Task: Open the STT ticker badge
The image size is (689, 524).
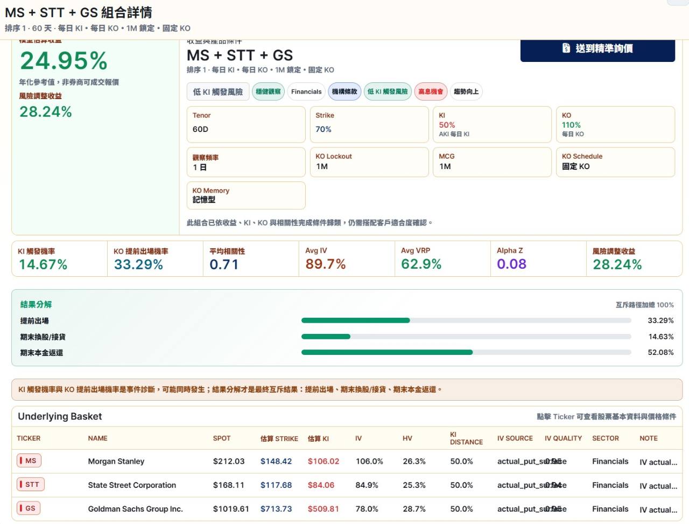Action: coord(30,484)
